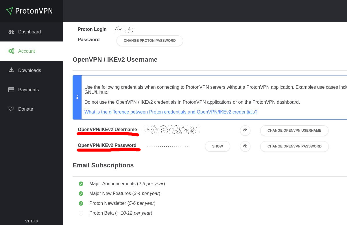Enable Proton Beta subscription
The image size is (347, 225).
pos(81,213)
